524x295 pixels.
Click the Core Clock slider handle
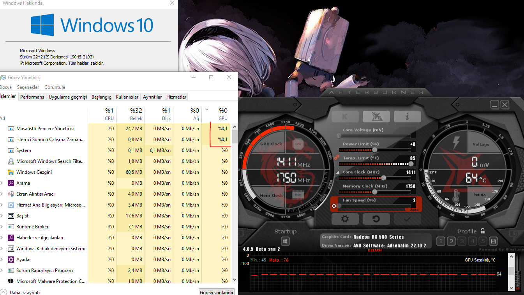tap(383, 178)
